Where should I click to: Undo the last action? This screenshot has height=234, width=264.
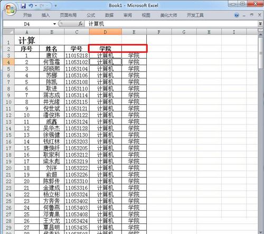(31, 6)
